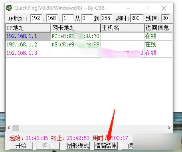Click the horizontal scrollbar right arrow
This screenshot has width=182, height=152.
pos(169,128)
